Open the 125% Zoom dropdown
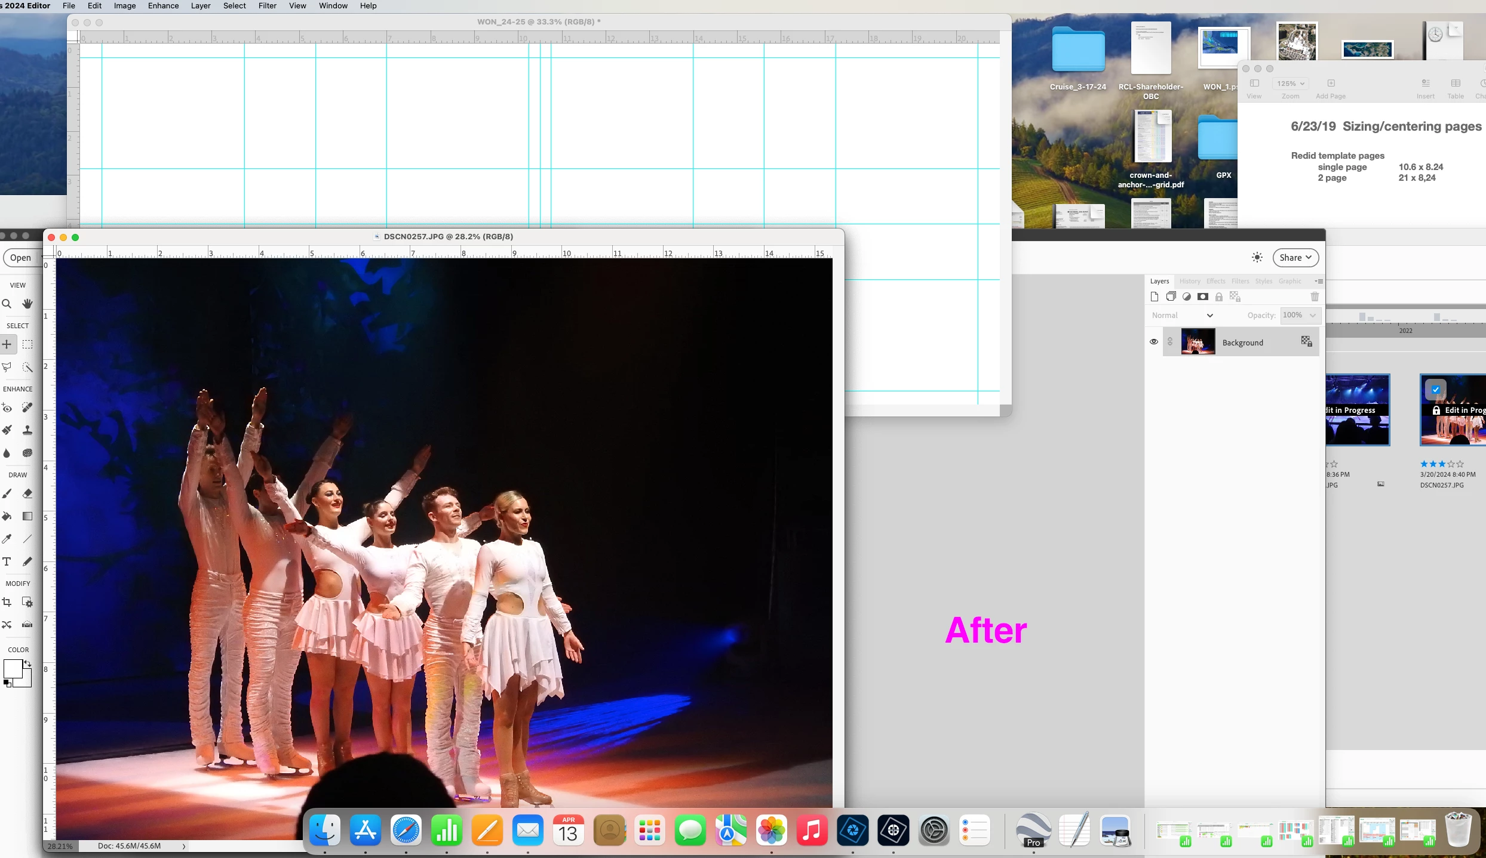The image size is (1486, 858). [1290, 84]
